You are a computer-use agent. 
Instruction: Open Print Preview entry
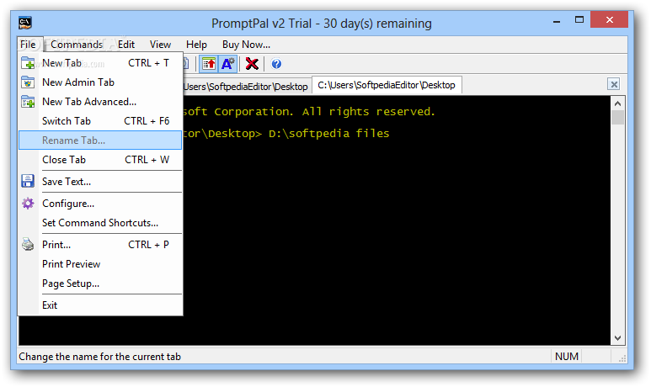coord(100,264)
